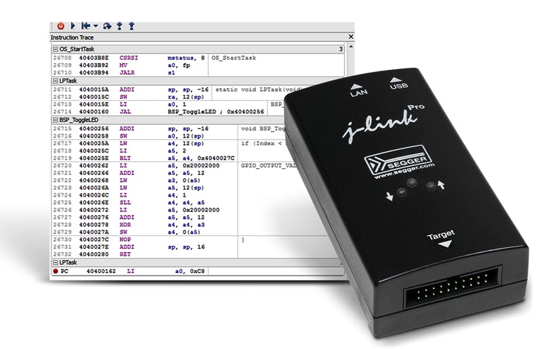This screenshot has width=542, height=349.
Task: Click the BLT instruction at address 4040025E
Action: click(x=129, y=157)
